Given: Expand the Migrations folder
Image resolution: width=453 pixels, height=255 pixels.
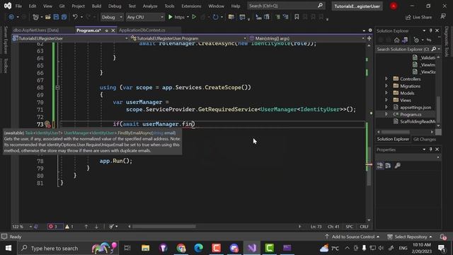Looking at the screenshot, I should (386, 86).
